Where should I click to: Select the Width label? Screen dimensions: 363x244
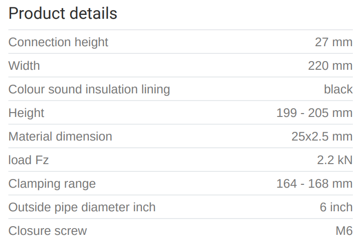tap(24, 66)
